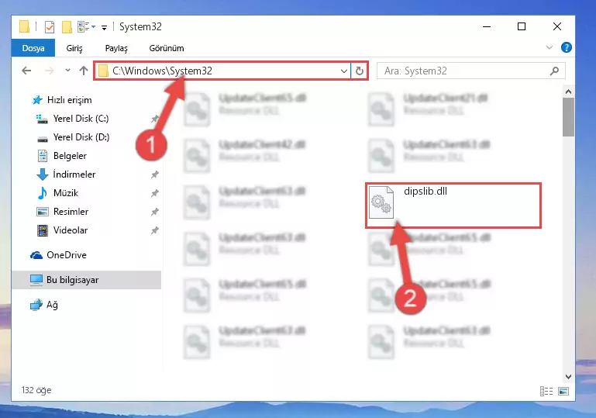The image size is (596, 418).
Task: Open Müzik folder in sidebar
Action: coord(57,193)
